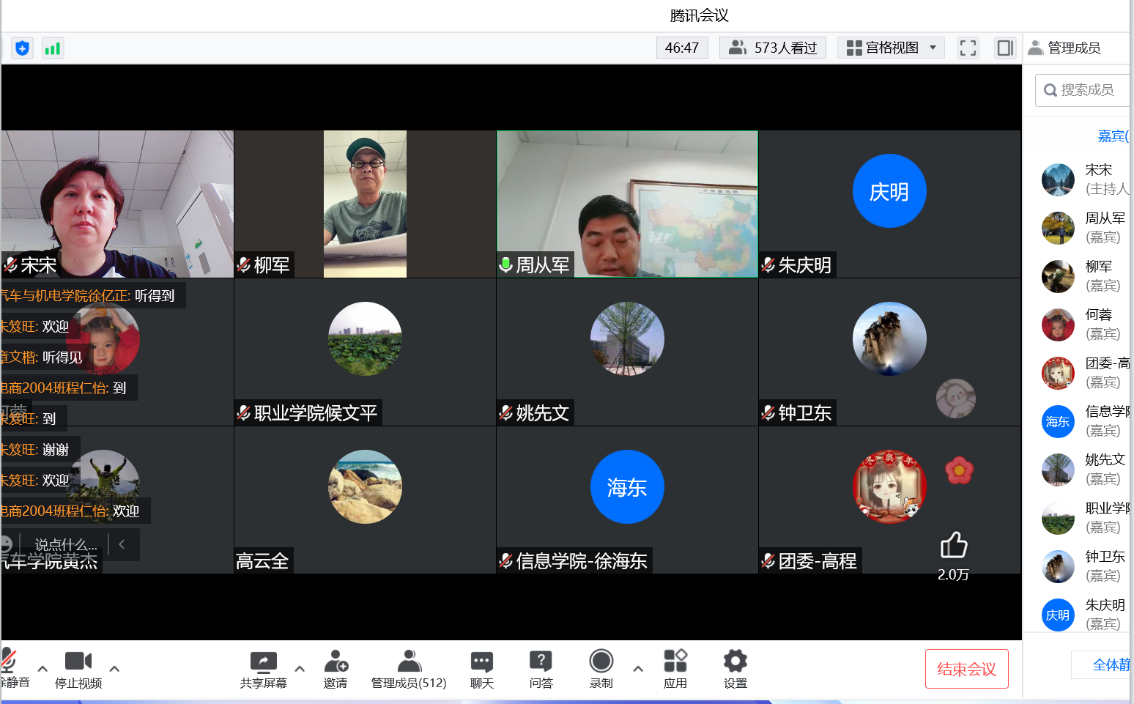Click muted mic icon on 姚先文 label
Viewport: 1134px width, 704px height.
coord(505,413)
